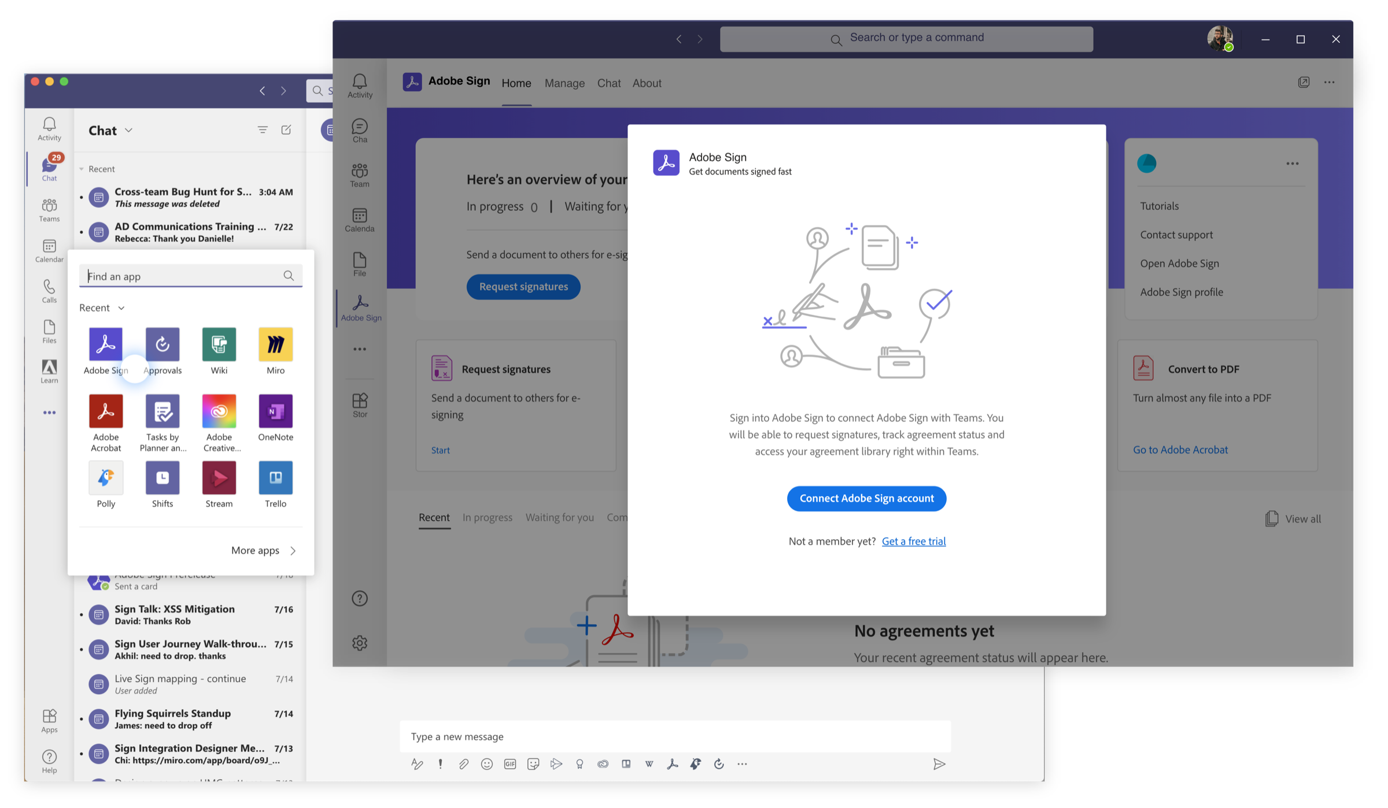Pop out the Adobe Sign app tab
1388x808 pixels.
pos(1304,83)
